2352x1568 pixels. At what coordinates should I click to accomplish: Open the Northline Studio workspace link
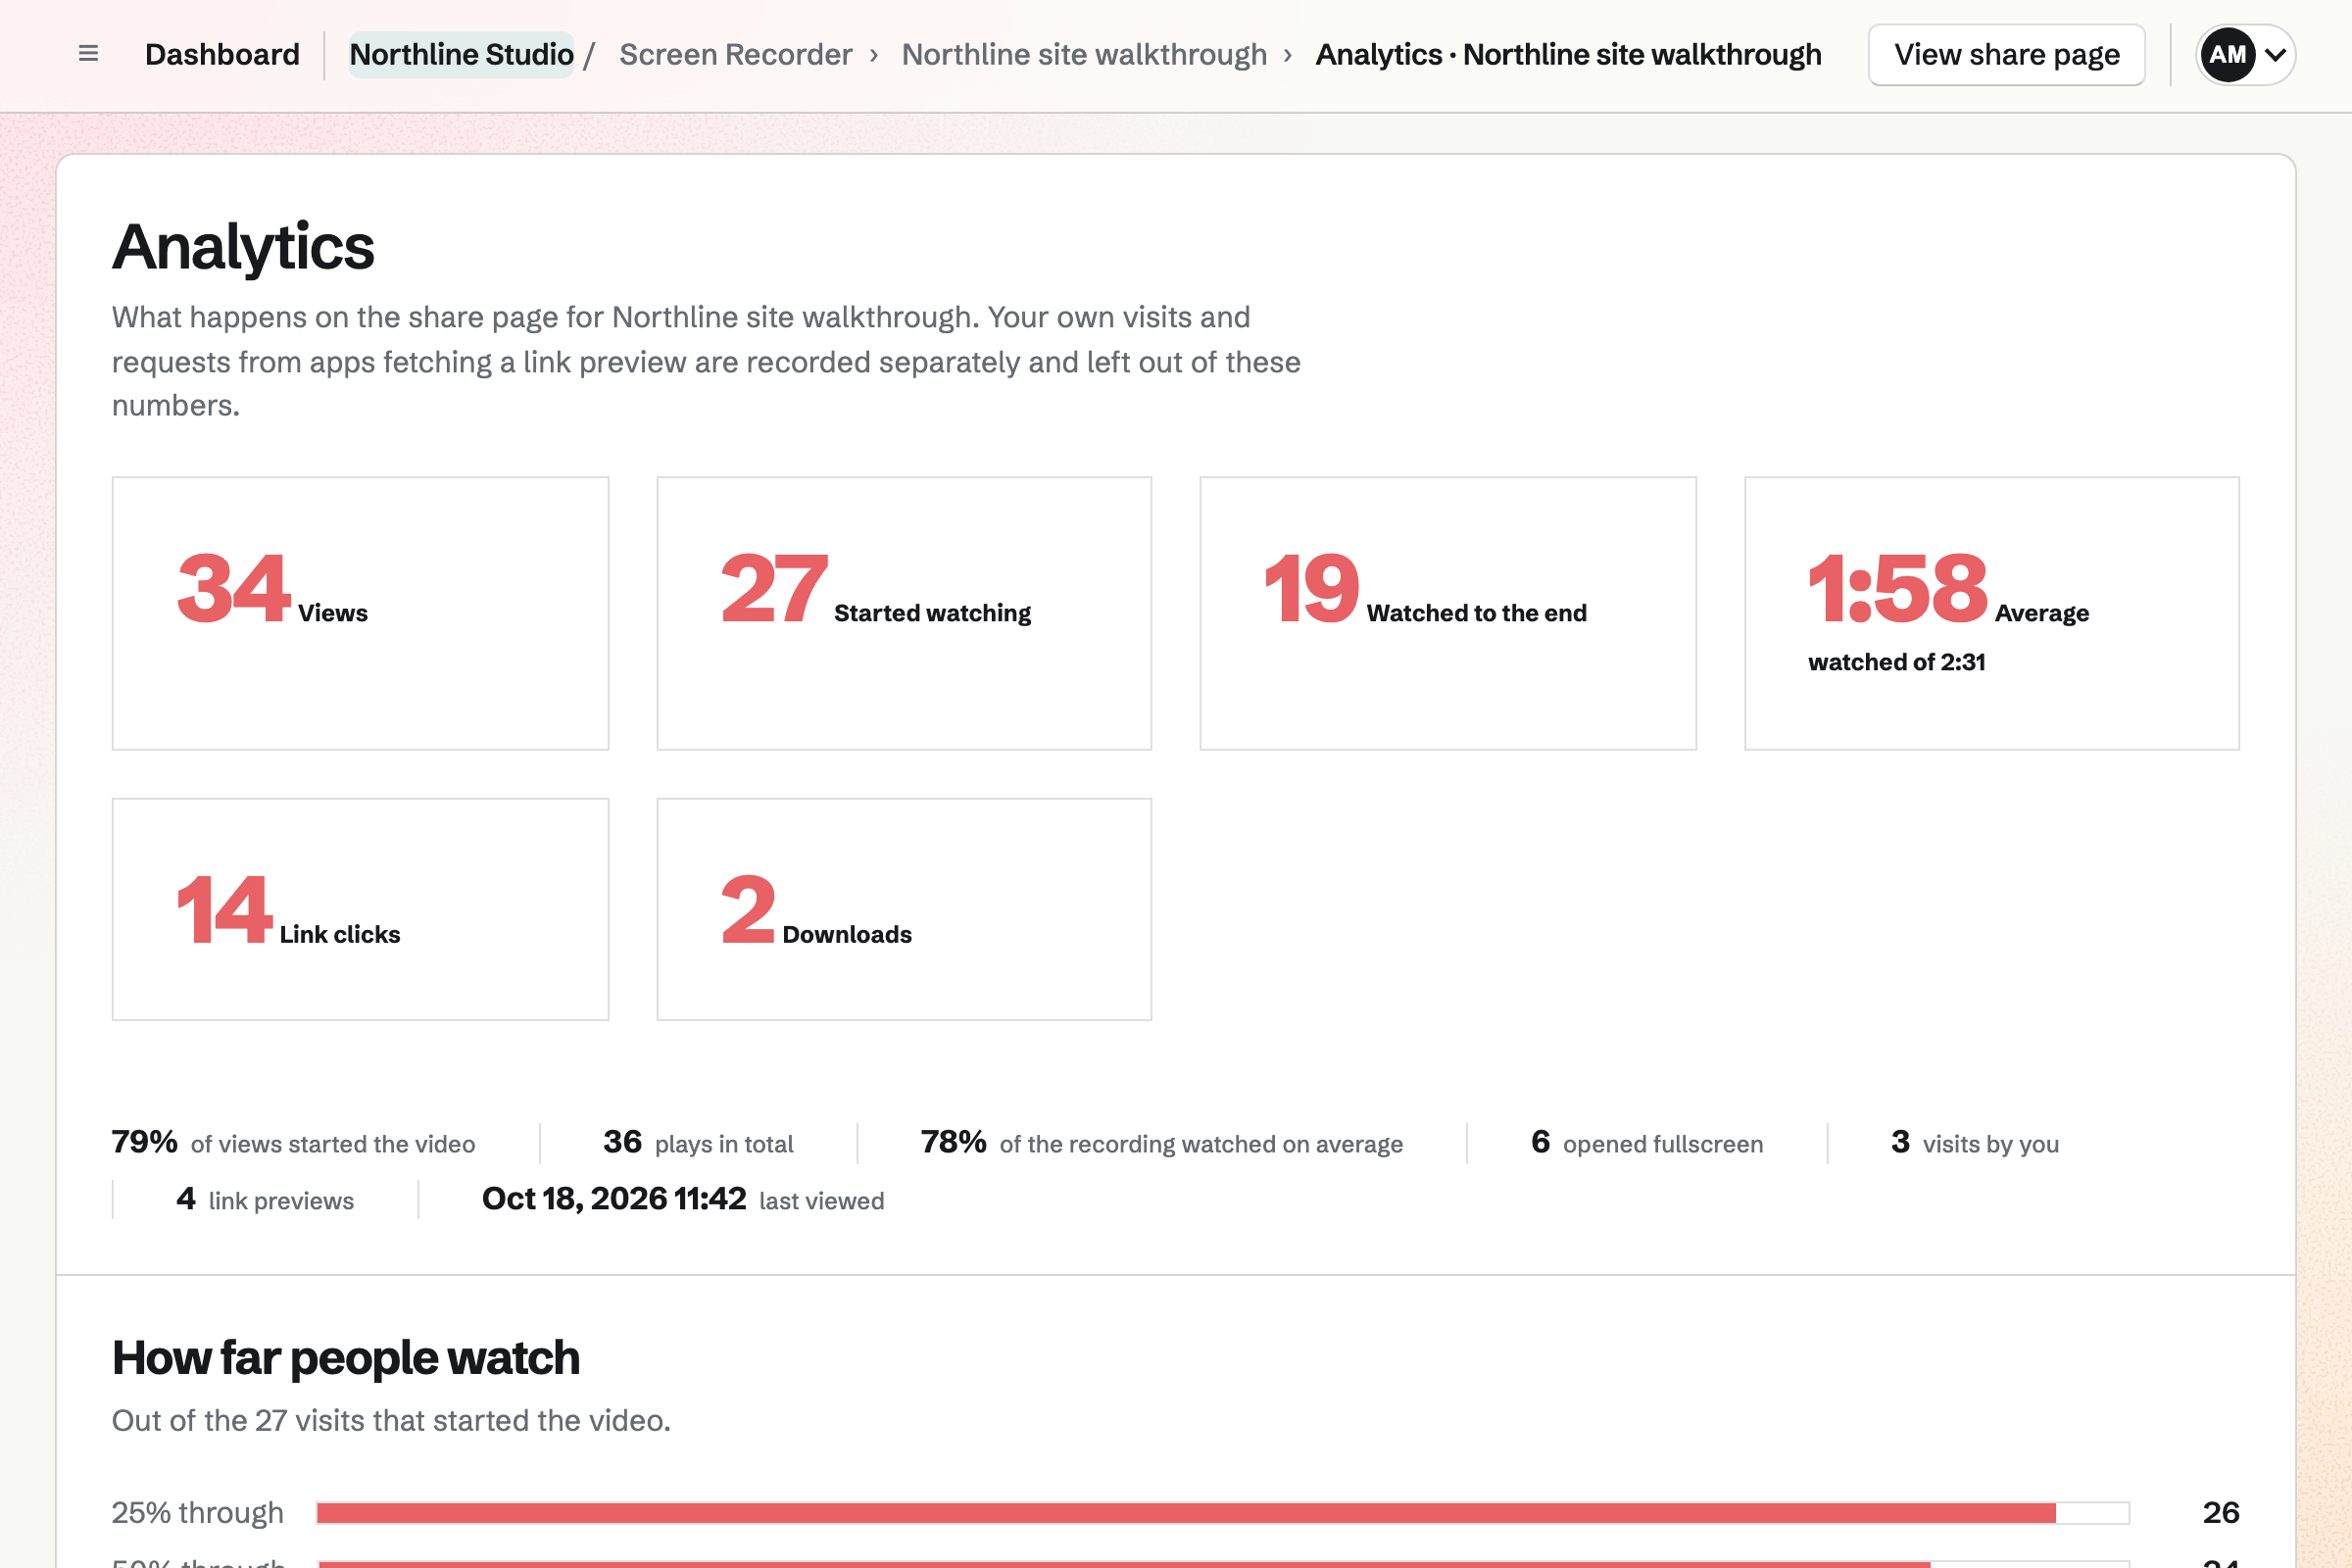(x=461, y=54)
